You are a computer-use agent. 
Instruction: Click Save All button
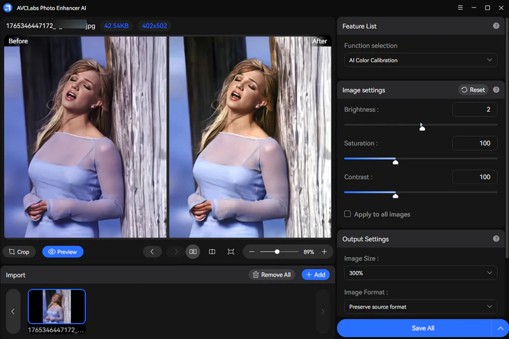414,328
